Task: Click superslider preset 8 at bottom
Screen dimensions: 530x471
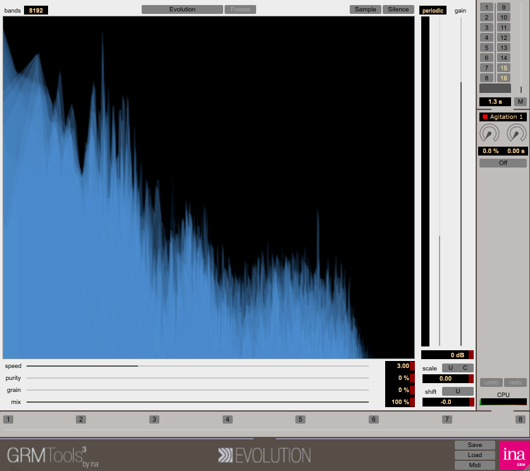Action: point(521,420)
